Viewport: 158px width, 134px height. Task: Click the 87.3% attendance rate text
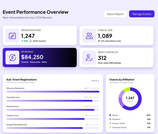click(x=109, y=41)
